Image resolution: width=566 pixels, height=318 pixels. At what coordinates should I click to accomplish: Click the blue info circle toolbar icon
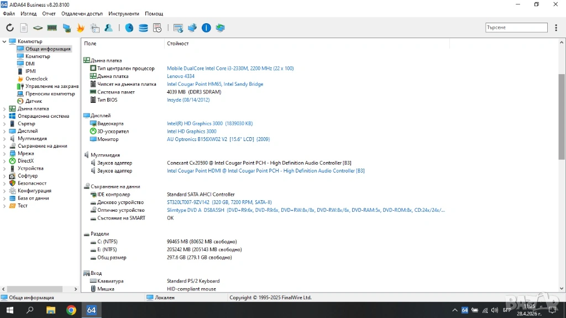point(206,28)
